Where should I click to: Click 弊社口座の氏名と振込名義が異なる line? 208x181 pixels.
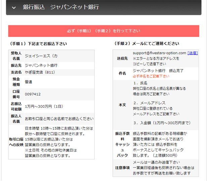(x=159, y=89)
